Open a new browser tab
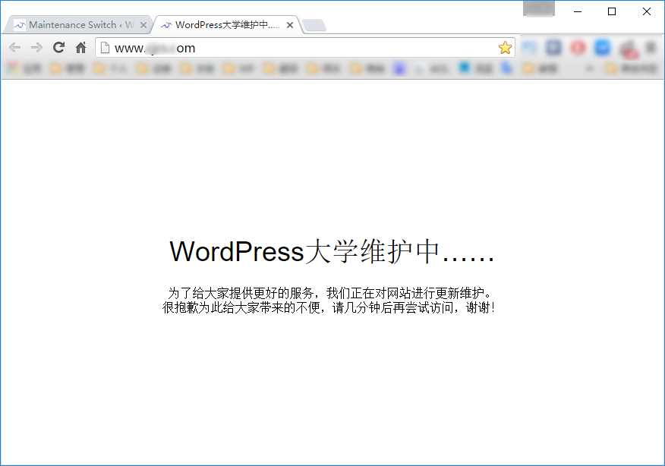Screen dimensions: 665x466 coord(314,25)
